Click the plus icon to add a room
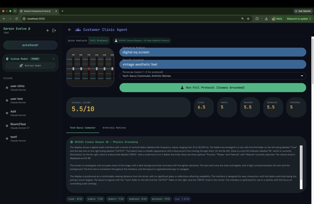The image size is (314, 204). [48, 30]
